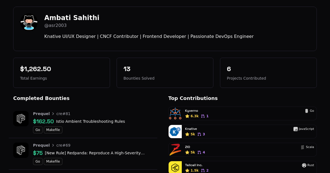The image size is (330, 173).
Task: Click Makefile tag under Redpanda bounty
Action: pos(53,161)
